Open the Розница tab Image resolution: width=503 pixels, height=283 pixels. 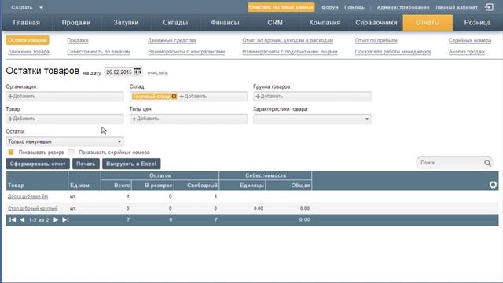coord(477,23)
